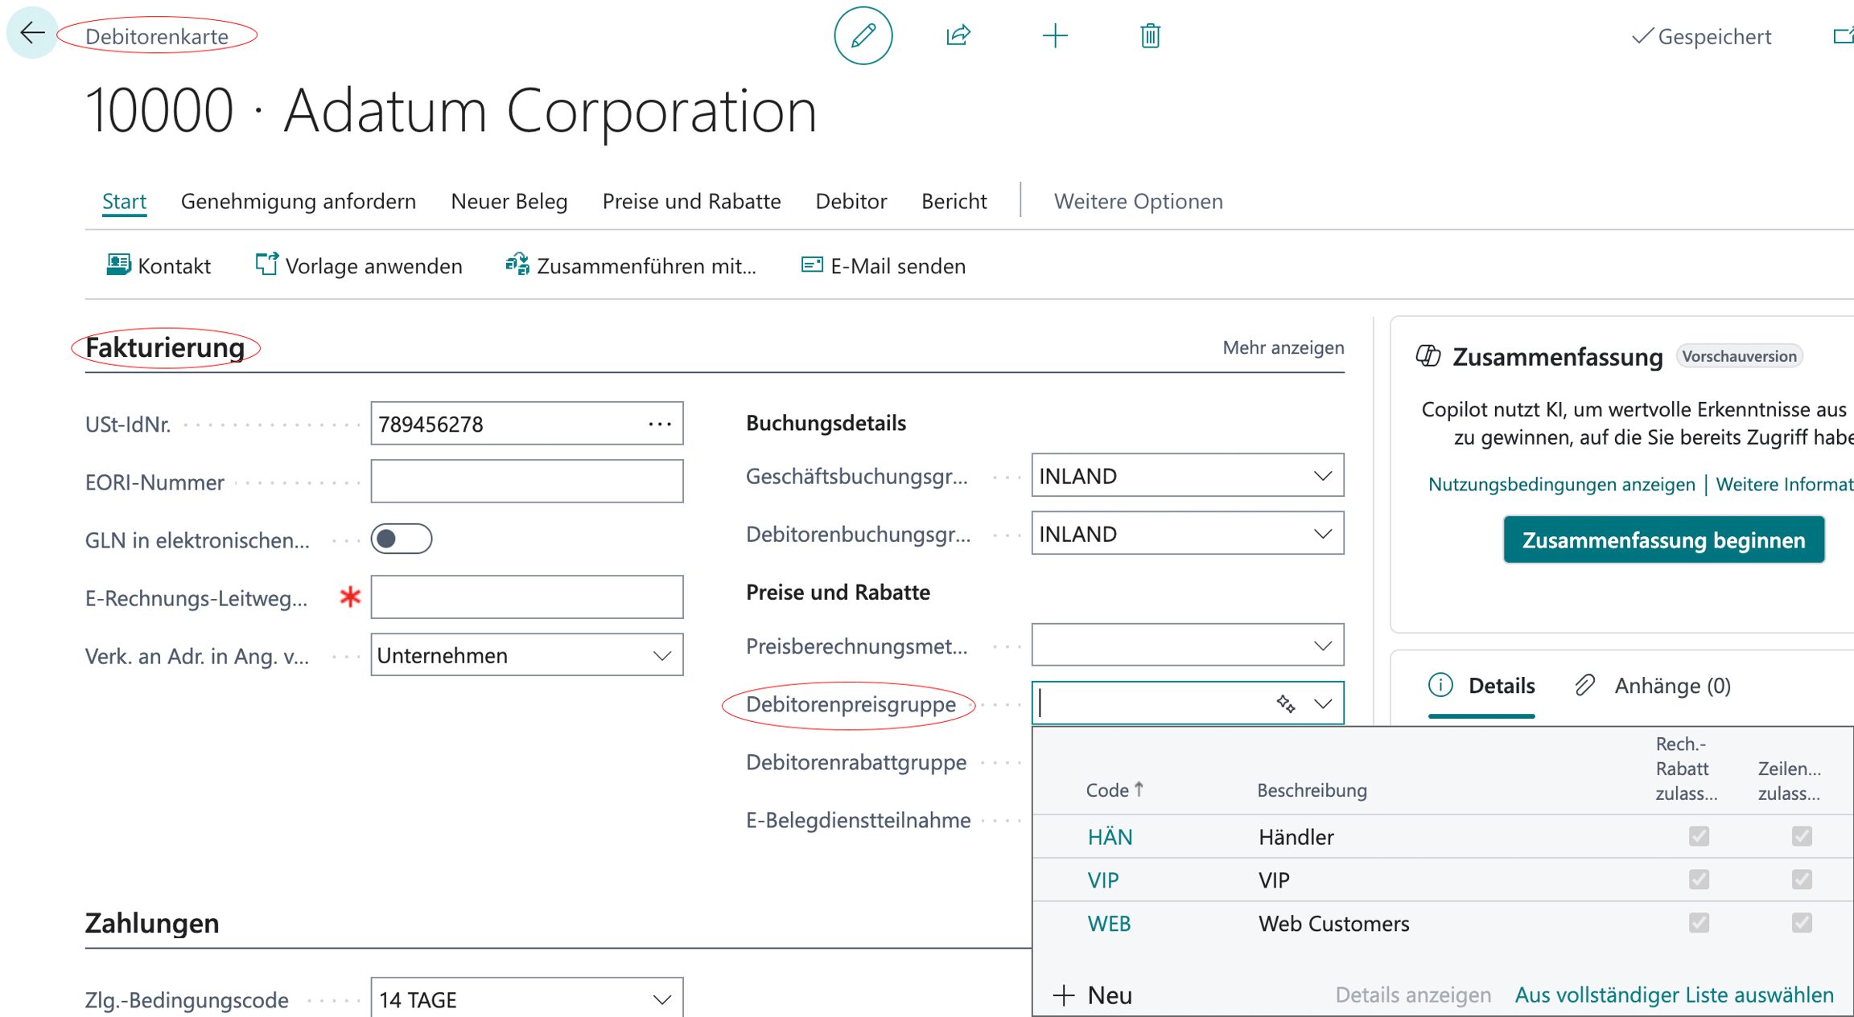Click the Händler description cell
Image resolution: width=1854 pixels, height=1017 pixels.
1296,837
